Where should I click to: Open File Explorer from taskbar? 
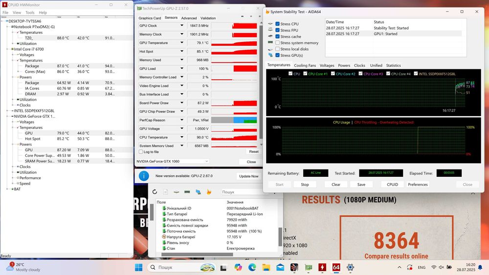tap(266, 267)
